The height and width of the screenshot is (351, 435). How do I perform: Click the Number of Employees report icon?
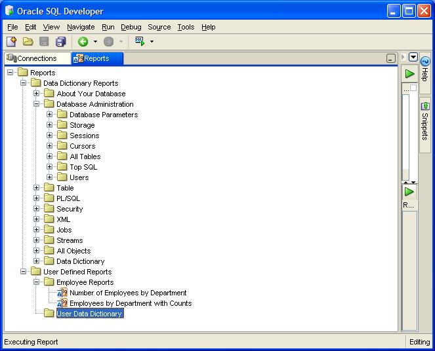coord(62,293)
